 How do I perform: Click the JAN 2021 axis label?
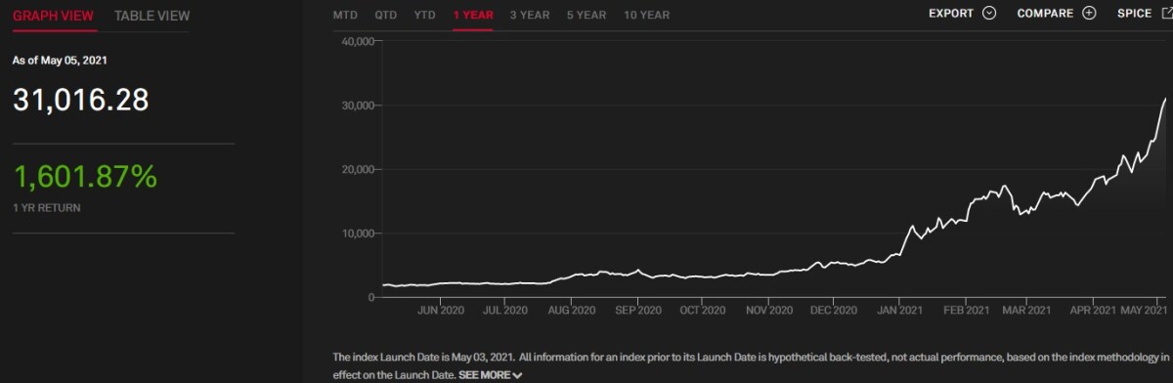tap(899, 310)
